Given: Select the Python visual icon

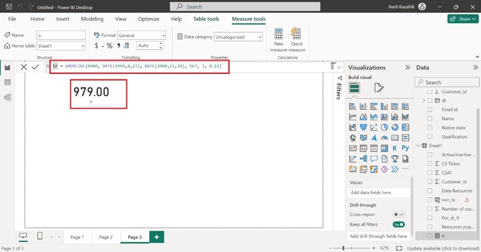Looking at the screenshot, I should pyautogui.click(x=406, y=148).
